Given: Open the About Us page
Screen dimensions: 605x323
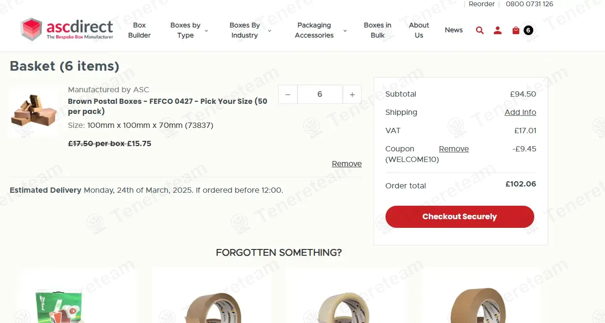Looking at the screenshot, I should click(419, 30).
